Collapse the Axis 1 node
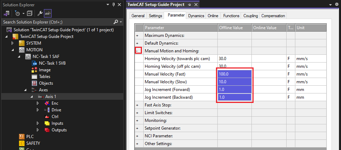The width and height of the screenshot is (341, 150). 32,97
